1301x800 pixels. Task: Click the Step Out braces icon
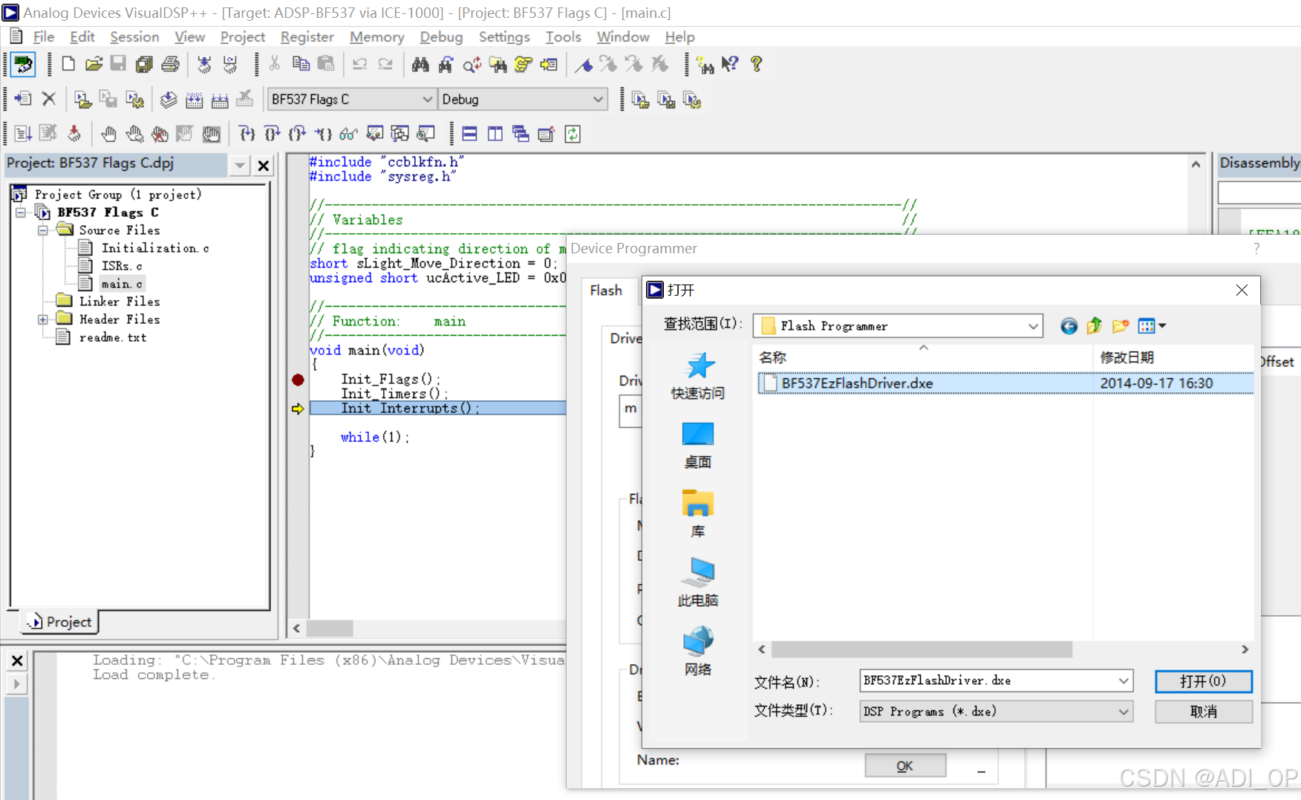point(297,134)
